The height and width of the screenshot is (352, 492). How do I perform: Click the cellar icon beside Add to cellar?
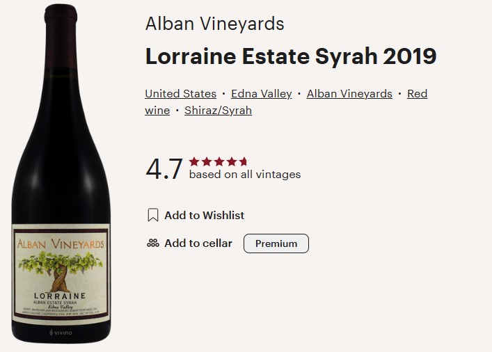[153, 243]
